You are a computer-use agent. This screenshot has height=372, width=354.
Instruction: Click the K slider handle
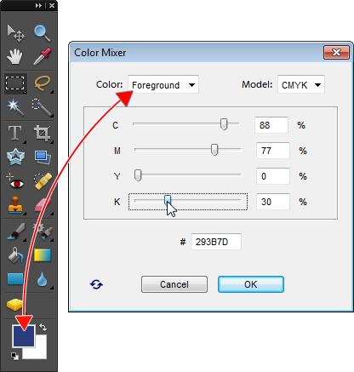click(168, 200)
